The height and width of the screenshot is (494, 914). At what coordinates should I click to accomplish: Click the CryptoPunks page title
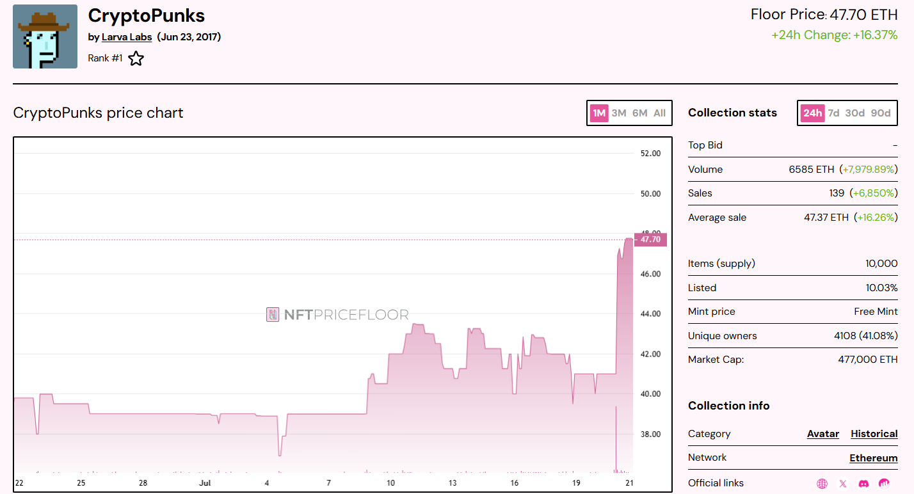147,15
